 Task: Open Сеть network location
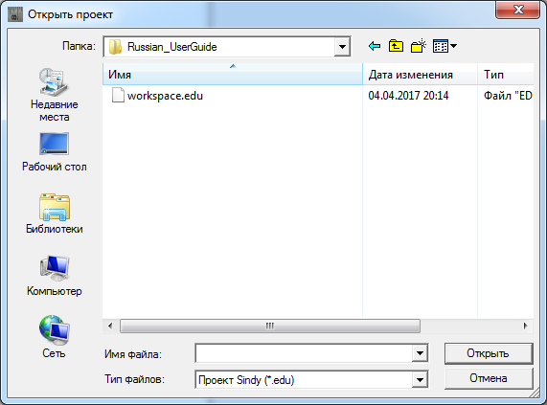coord(54,337)
